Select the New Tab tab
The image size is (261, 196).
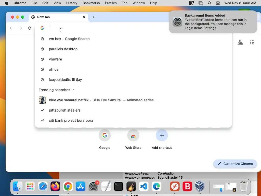point(59,17)
